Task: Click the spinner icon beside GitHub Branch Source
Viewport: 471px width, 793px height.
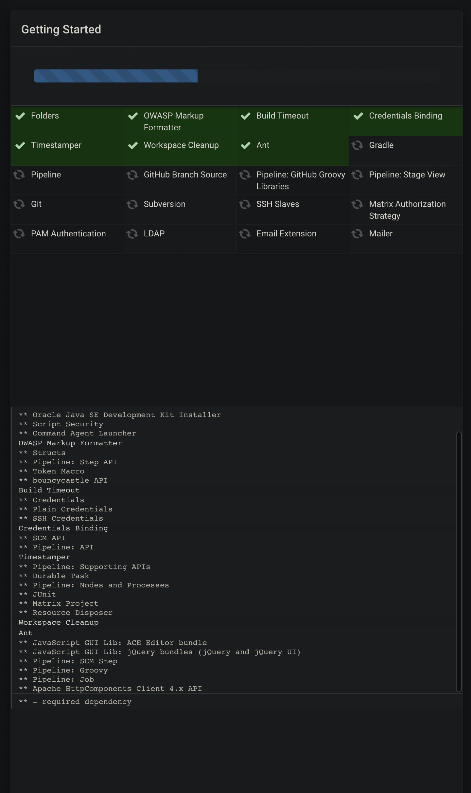Action: tap(132, 175)
